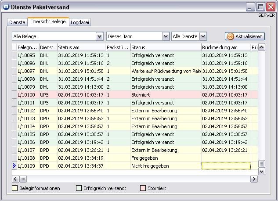Click the Storniert red legend box
This screenshot has height=201, width=278.
(x=142, y=188)
